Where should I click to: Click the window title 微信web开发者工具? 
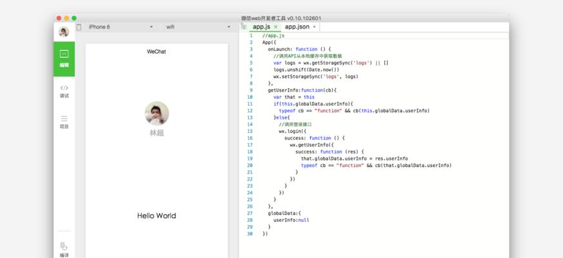281,18
